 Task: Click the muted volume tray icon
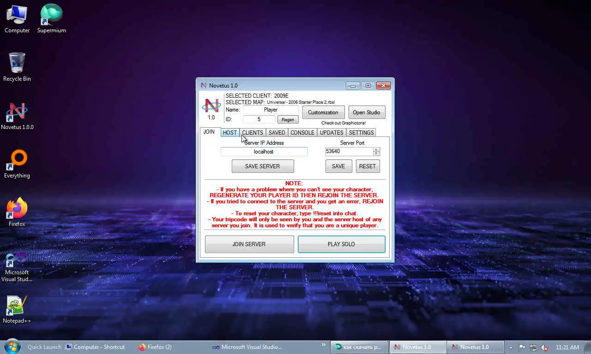coord(545,348)
